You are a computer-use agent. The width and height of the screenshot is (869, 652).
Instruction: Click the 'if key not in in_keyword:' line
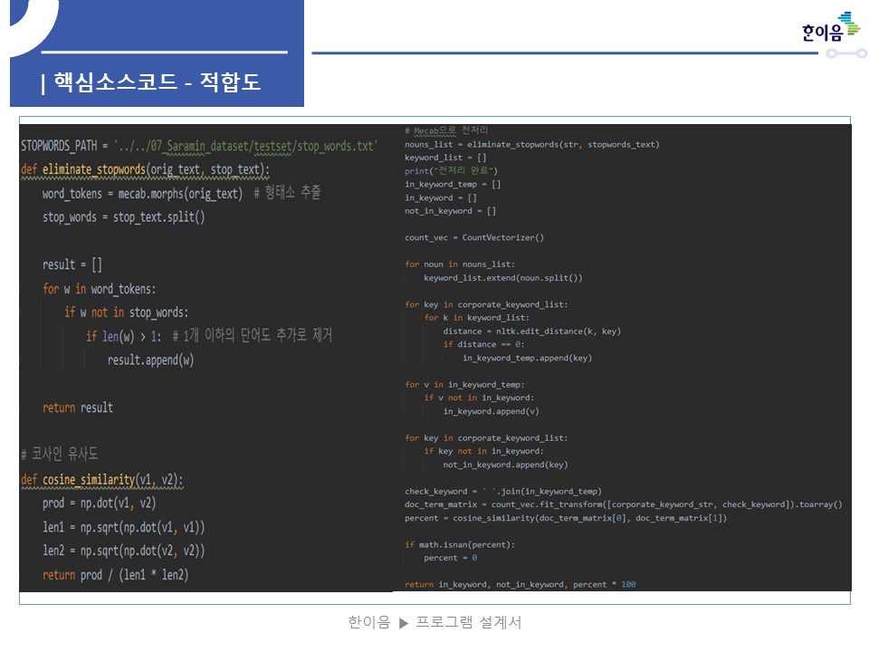tap(483, 451)
